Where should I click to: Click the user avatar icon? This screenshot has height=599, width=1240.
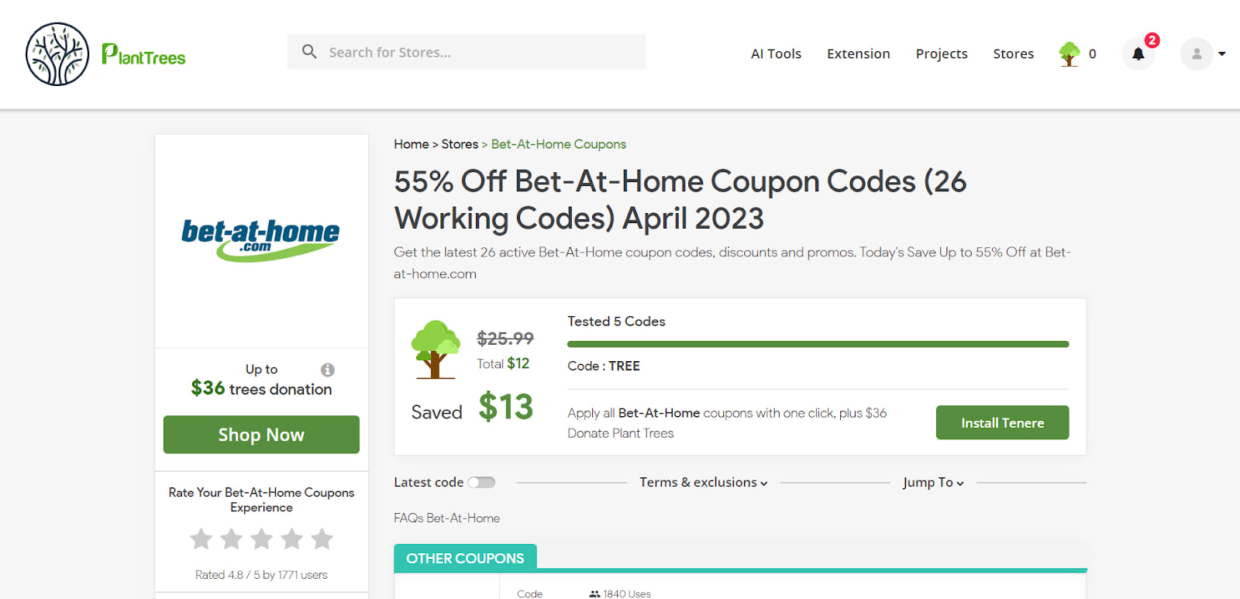click(x=1197, y=53)
